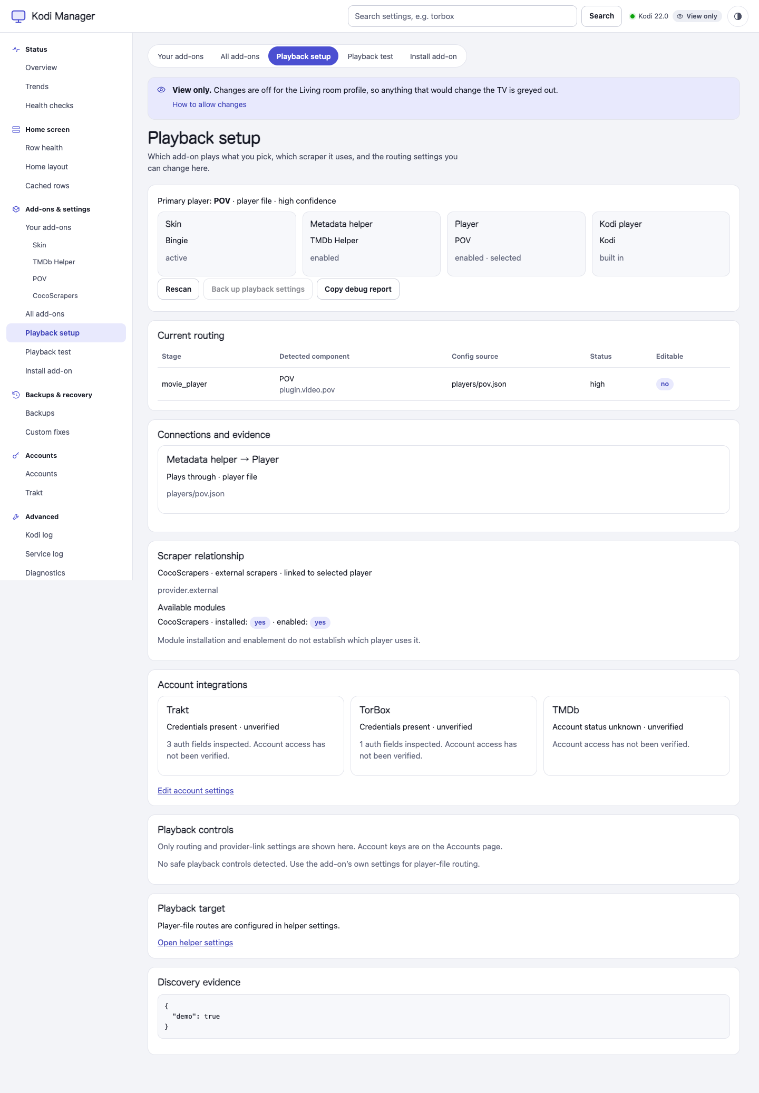Viewport: 759px width, 1093px height.
Task: Click the Search button
Action: click(601, 16)
